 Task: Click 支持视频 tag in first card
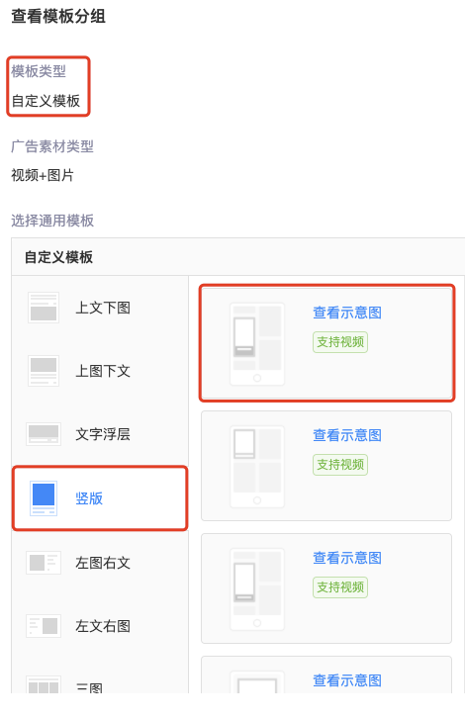[x=340, y=342]
